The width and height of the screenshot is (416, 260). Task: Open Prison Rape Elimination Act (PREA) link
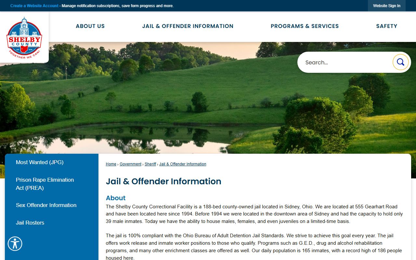click(x=45, y=184)
